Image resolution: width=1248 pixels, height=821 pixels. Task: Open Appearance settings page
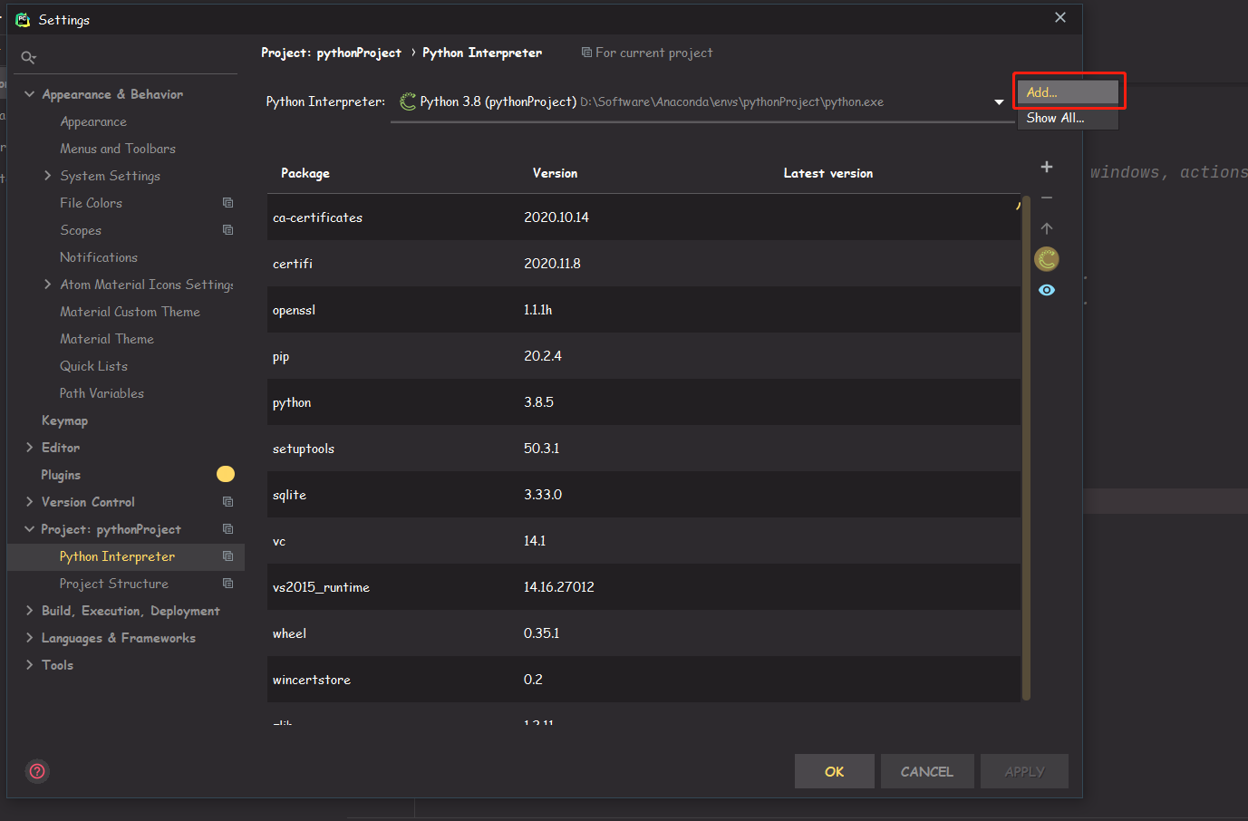pyautogui.click(x=93, y=121)
